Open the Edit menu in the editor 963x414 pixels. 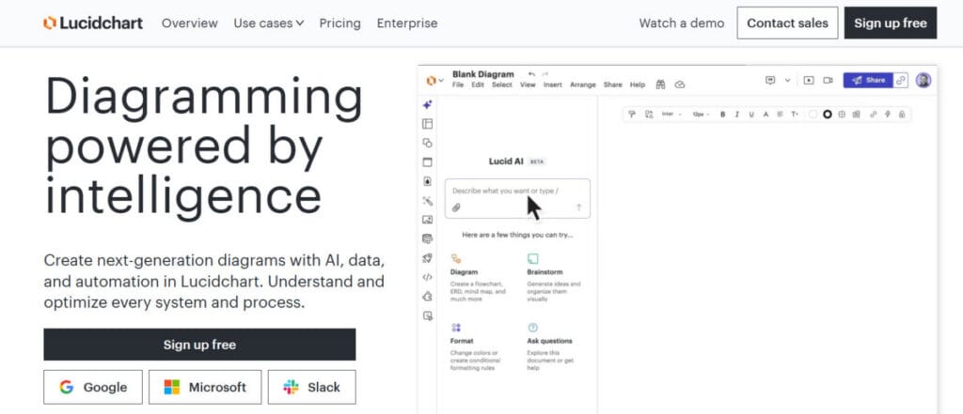coord(477,84)
